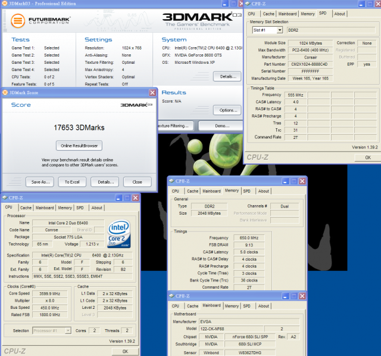Open About tab in SPD CPU-Z window
Screen dimensions: 381x356
point(339,14)
